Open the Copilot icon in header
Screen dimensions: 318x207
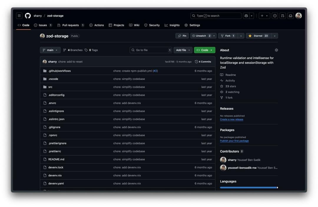coord(246,16)
